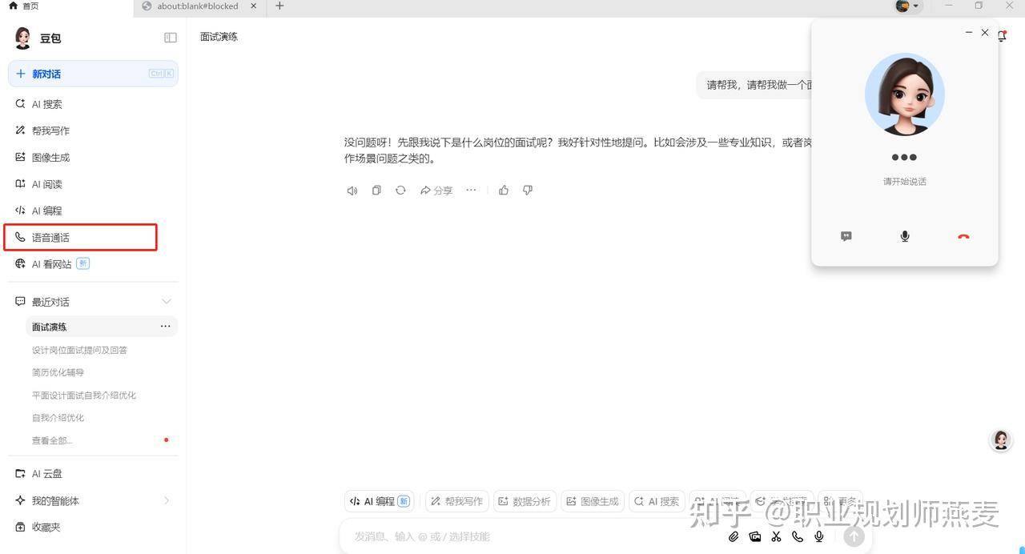This screenshot has width=1025, height=554.
Task: Open AI 云盘 in the sidebar
Action: tap(93, 474)
